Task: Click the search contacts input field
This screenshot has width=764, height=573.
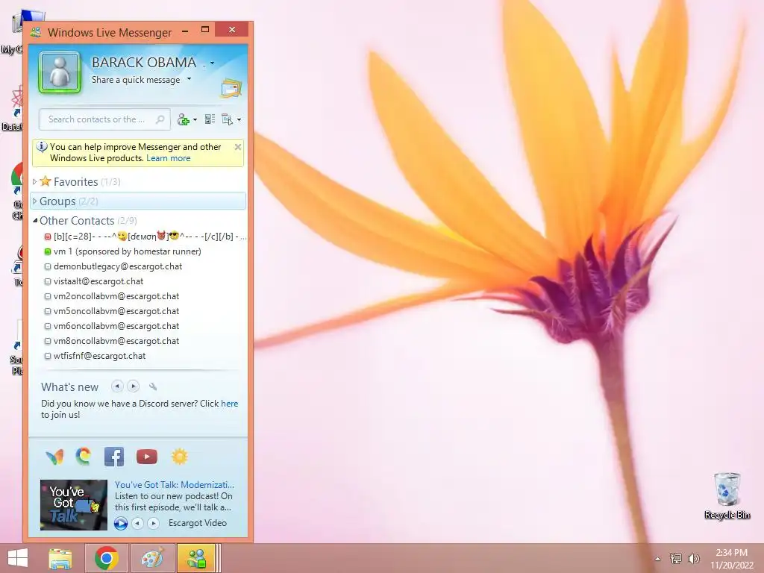Action: click(x=104, y=119)
